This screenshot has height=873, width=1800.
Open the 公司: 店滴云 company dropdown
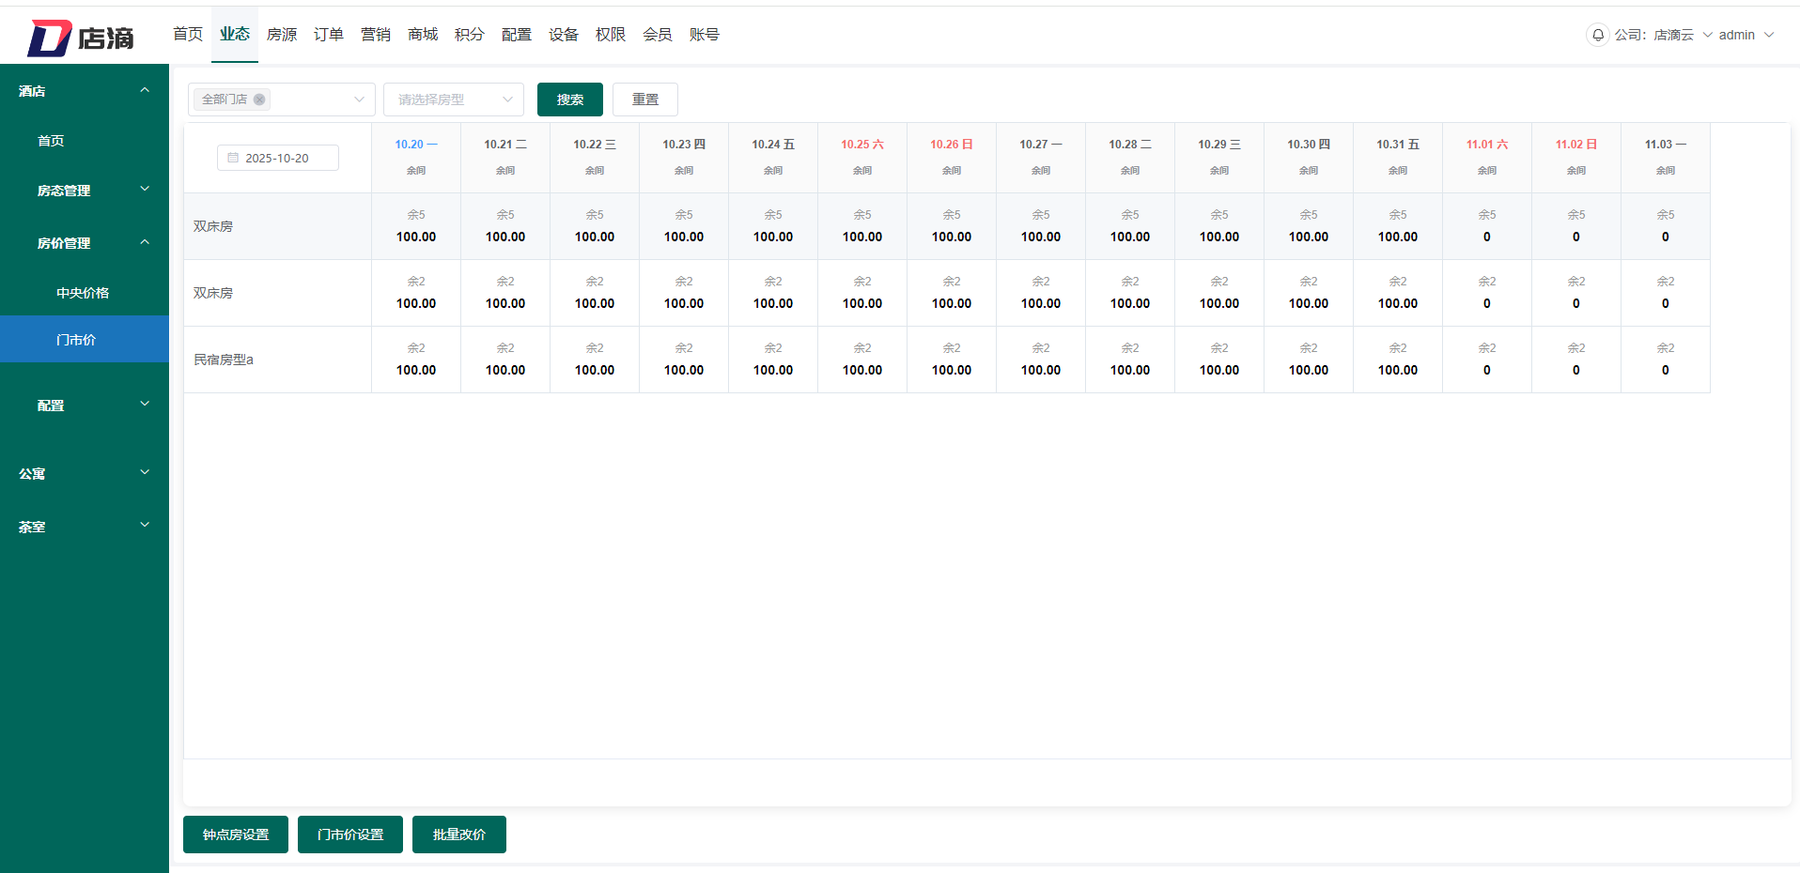point(1661,35)
